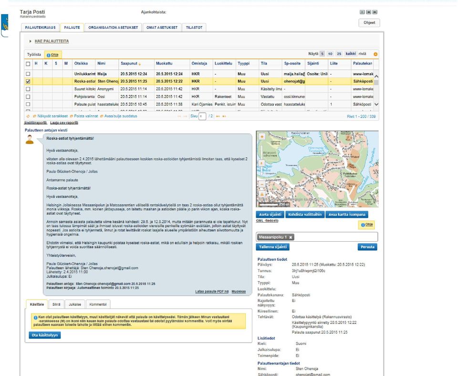Click the Kohdista valittuihin button
458x376 pixels.
pos(305,215)
